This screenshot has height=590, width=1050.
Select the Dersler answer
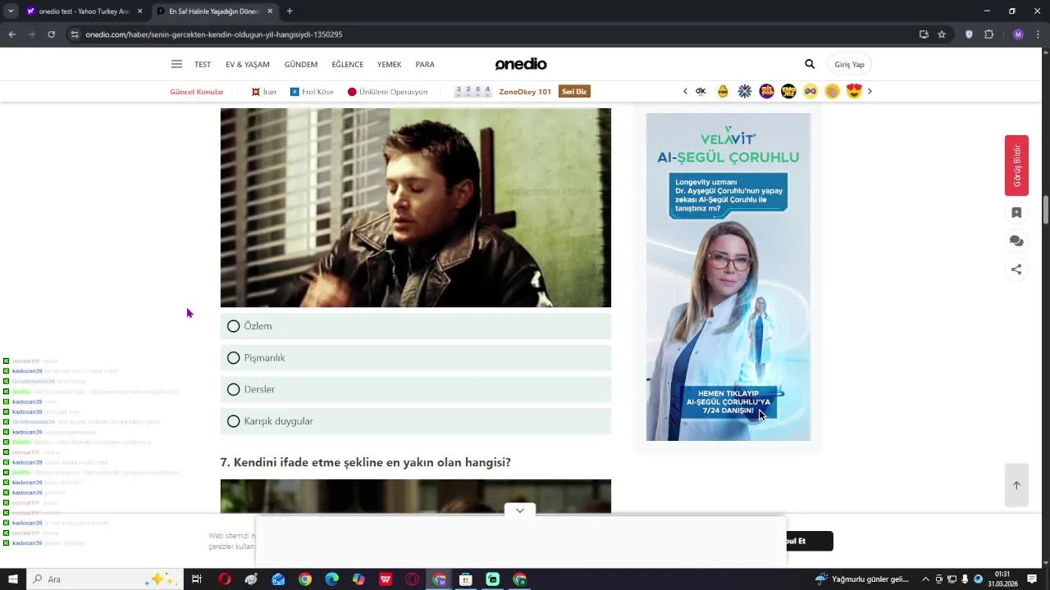415,389
